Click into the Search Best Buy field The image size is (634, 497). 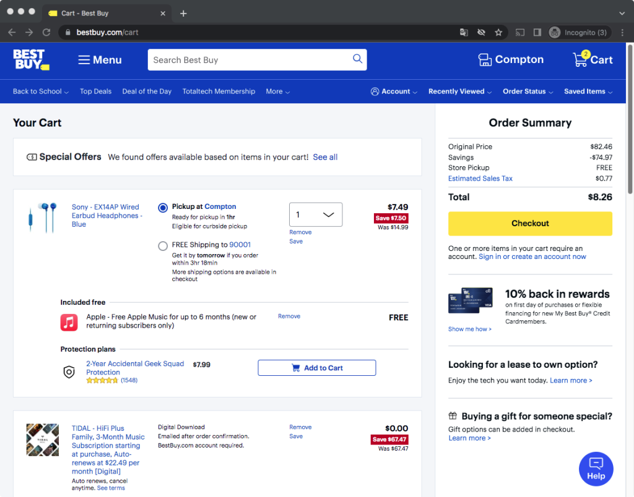tap(248, 60)
